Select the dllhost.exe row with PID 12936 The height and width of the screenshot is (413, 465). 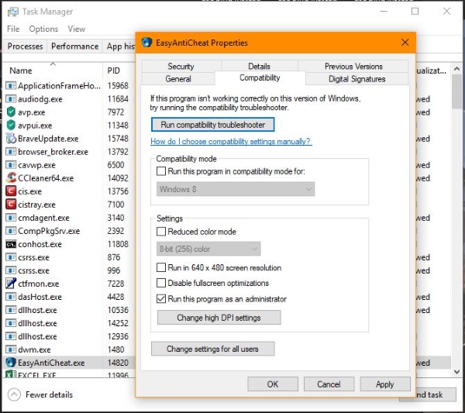[69, 336]
